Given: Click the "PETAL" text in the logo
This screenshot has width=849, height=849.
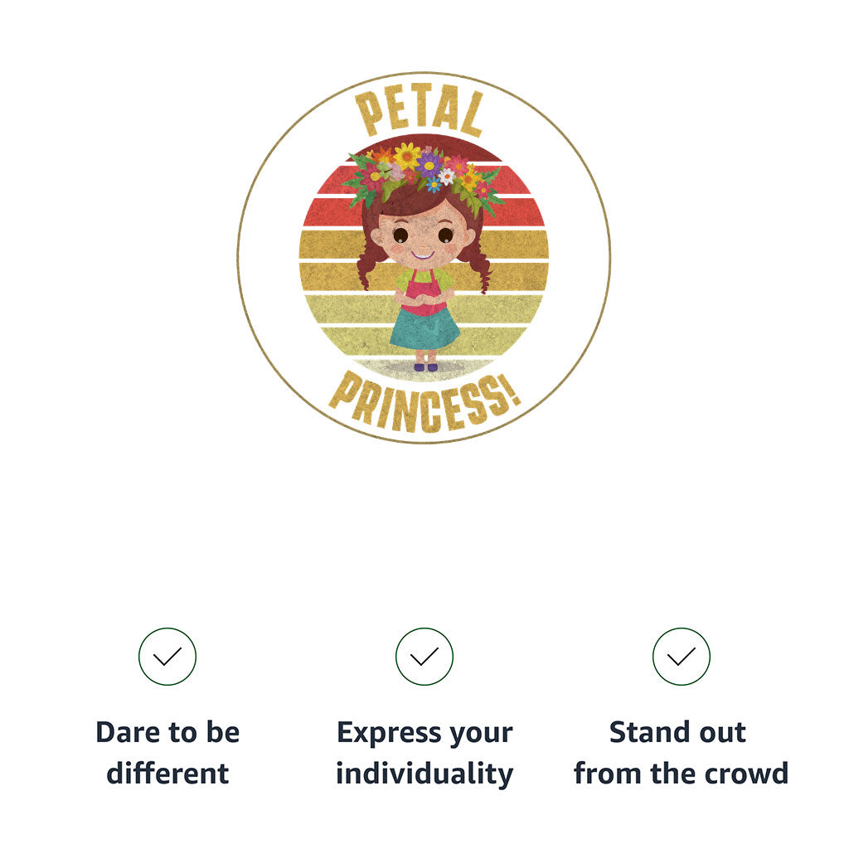Looking at the screenshot, I should click(x=420, y=112).
